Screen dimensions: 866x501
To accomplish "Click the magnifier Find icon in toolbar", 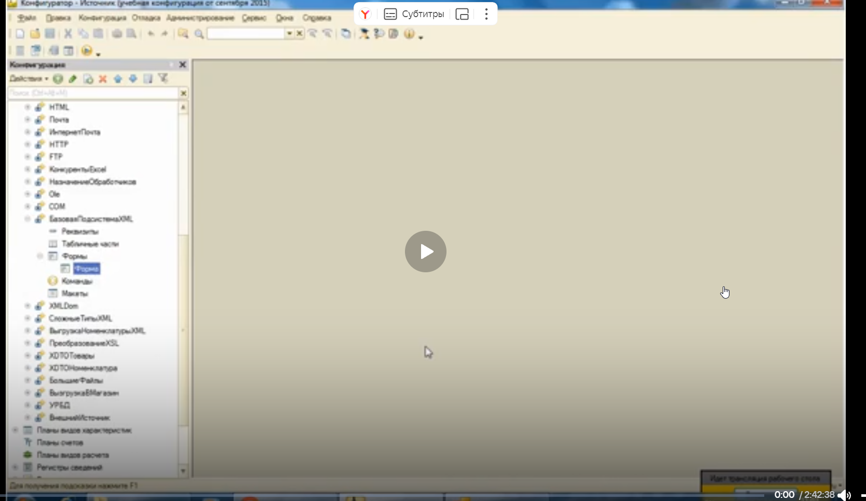I will (199, 34).
